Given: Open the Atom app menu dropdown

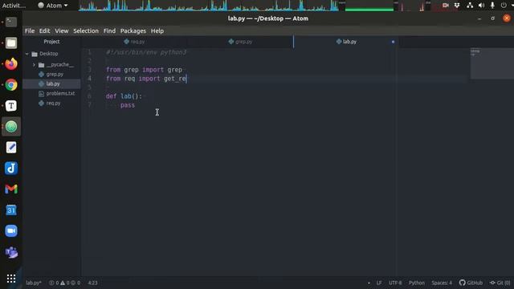Looking at the screenshot, I should coord(53,6).
